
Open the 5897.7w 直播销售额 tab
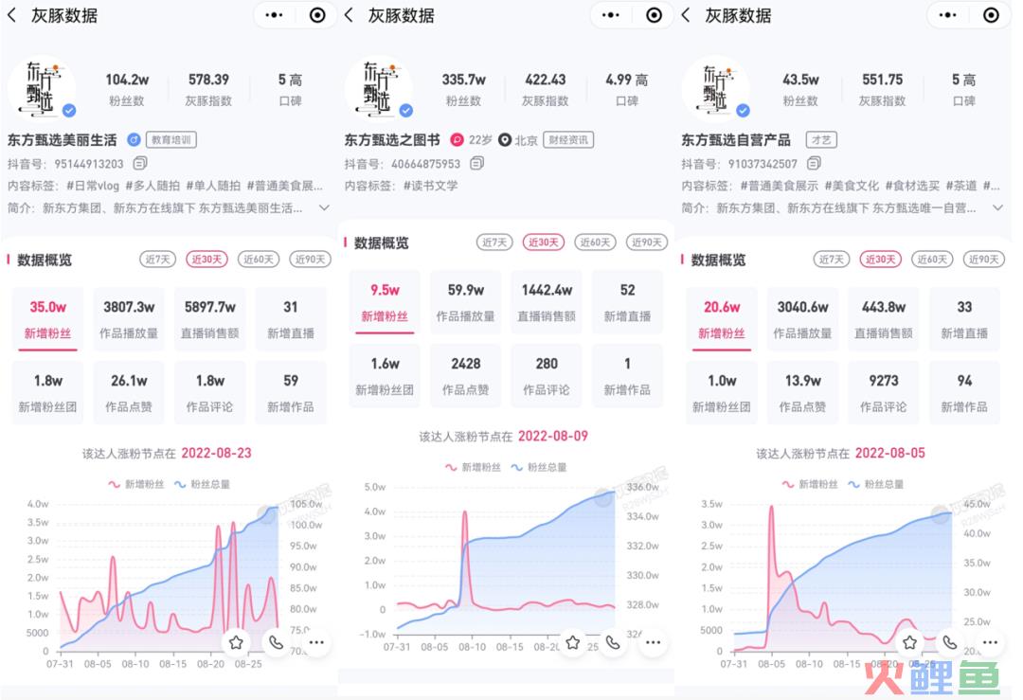point(209,319)
